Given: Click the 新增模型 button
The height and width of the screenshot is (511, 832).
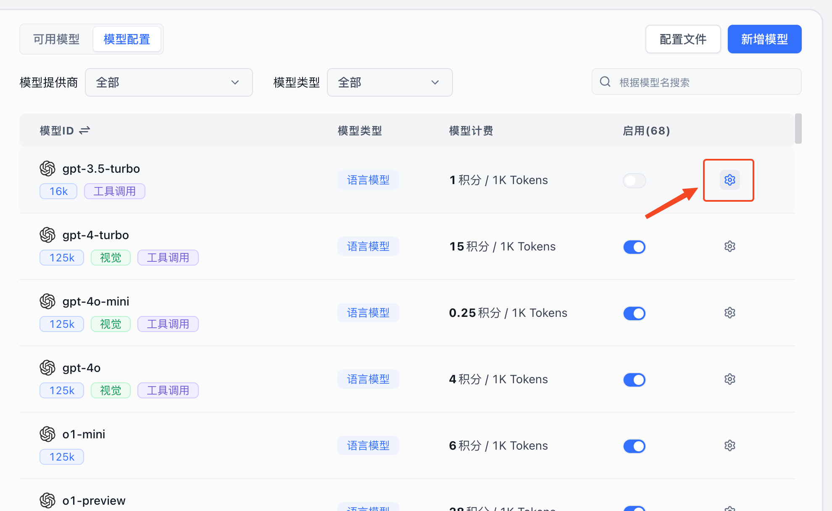Looking at the screenshot, I should (764, 39).
